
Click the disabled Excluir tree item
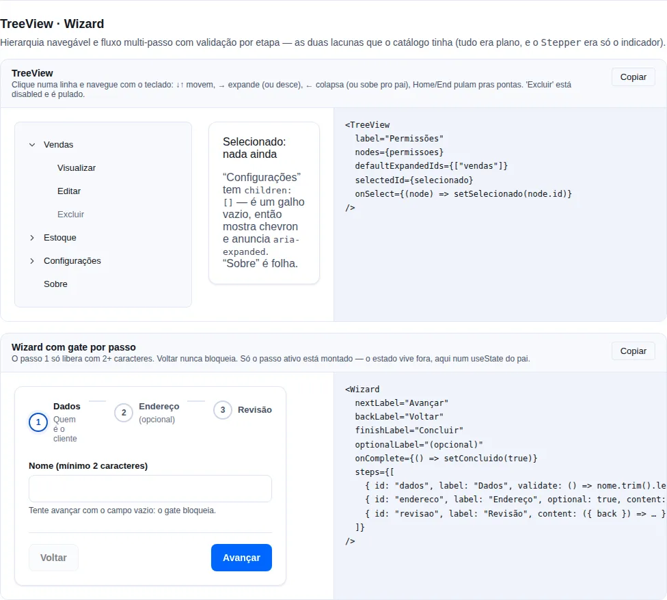[x=103, y=215]
